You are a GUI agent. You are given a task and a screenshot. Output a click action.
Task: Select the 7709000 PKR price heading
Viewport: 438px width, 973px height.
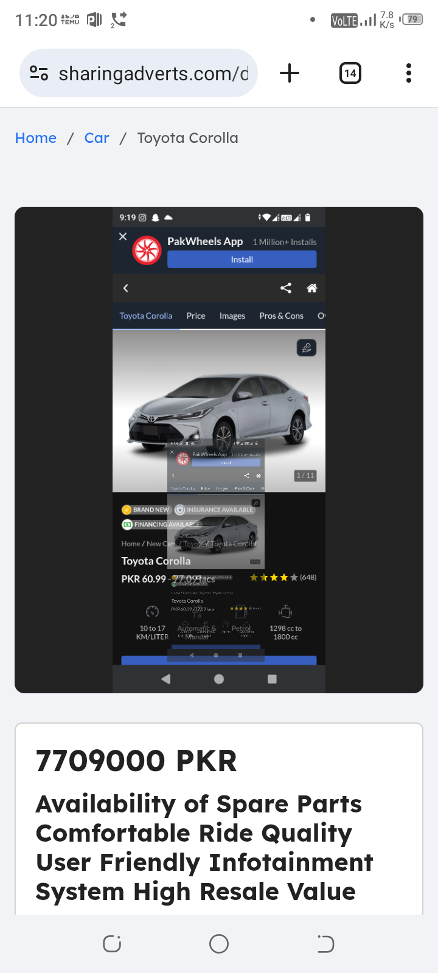coord(136,761)
